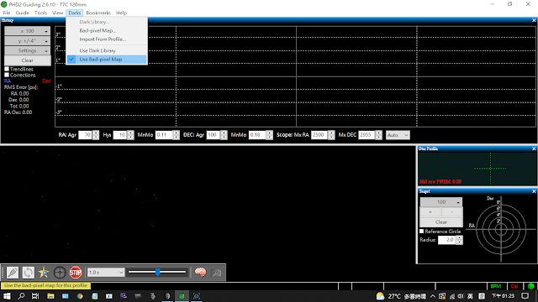This screenshot has width=538, height=302.
Task: Expand the Target panel 100 dropdown
Action: [x=441, y=202]
